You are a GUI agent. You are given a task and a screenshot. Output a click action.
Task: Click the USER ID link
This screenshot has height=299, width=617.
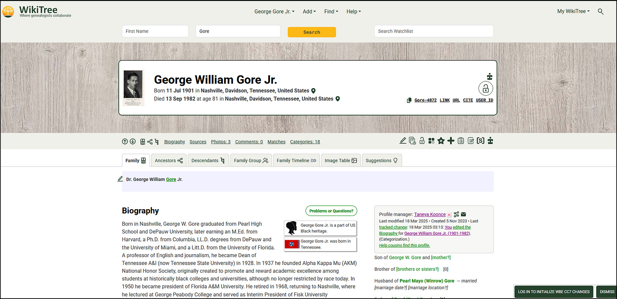pos(484,100)
